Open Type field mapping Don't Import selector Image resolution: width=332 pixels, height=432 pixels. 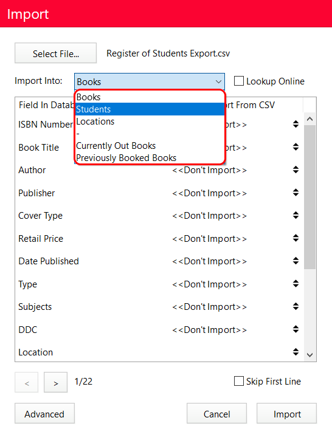[209, 284]
